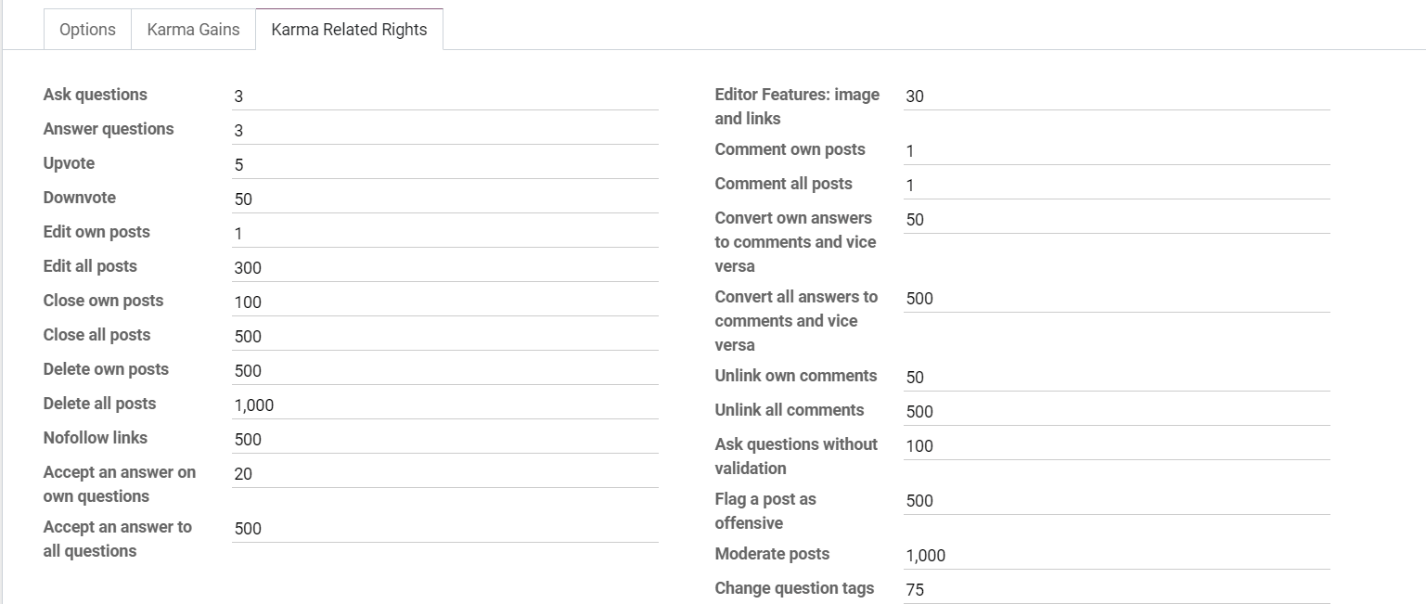
Task: Click 'Accept an answer to all questions' label
Action: [118, 539]
